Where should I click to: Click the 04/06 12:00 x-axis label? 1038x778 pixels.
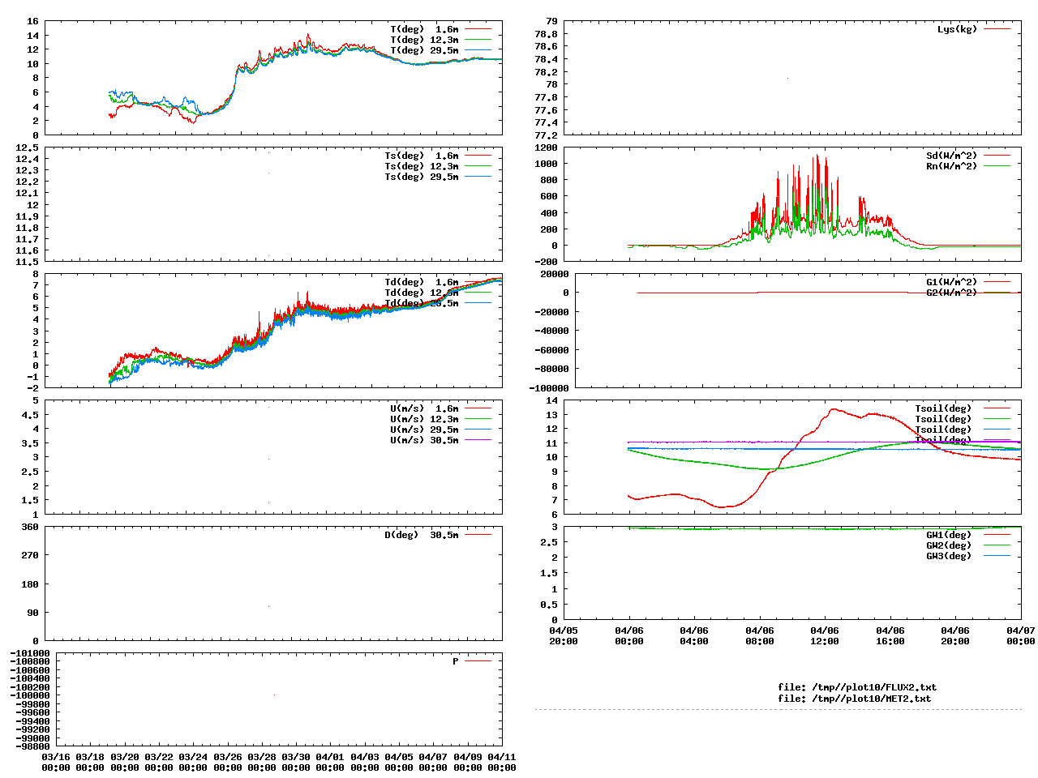[825, 635]
